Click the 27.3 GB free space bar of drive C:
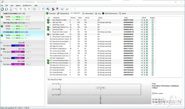This screenshot has height=109, width=185. point(18,45)
